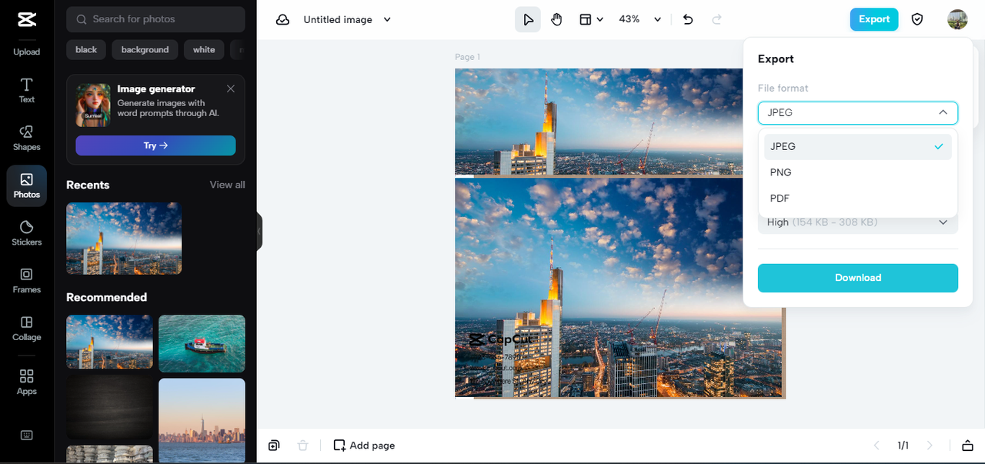
Task: Open View all recents link
Action: pyautogui.click(x=228, y=185)
